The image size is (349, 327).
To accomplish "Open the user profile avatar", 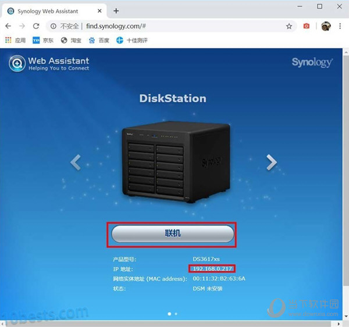I will 326,26.
